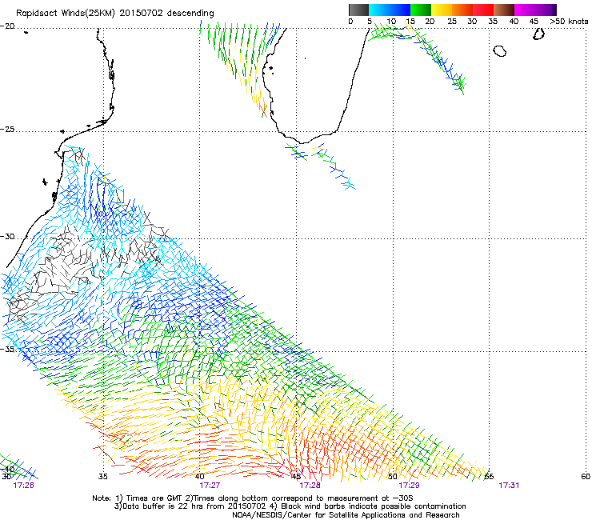
Task: Click the -20 latitude axis label
Action: coord(7,26)
